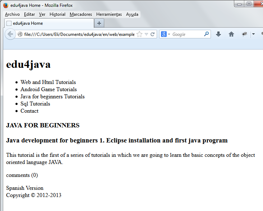
Task: Click 'Contact' list item
Action: (x=29, y=111)
